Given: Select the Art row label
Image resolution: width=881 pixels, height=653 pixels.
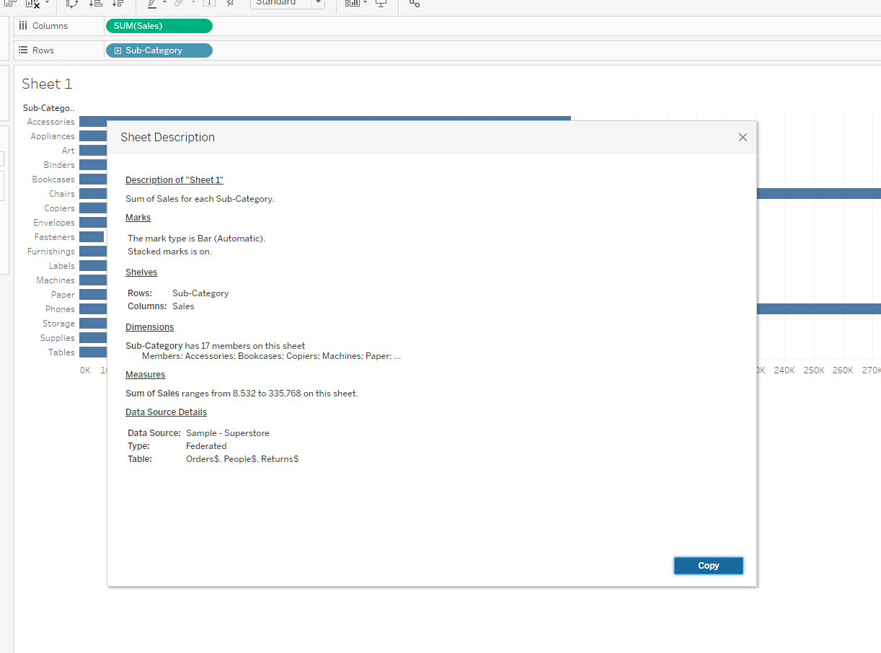Looking at the screenshot, I should coord(68,151).
